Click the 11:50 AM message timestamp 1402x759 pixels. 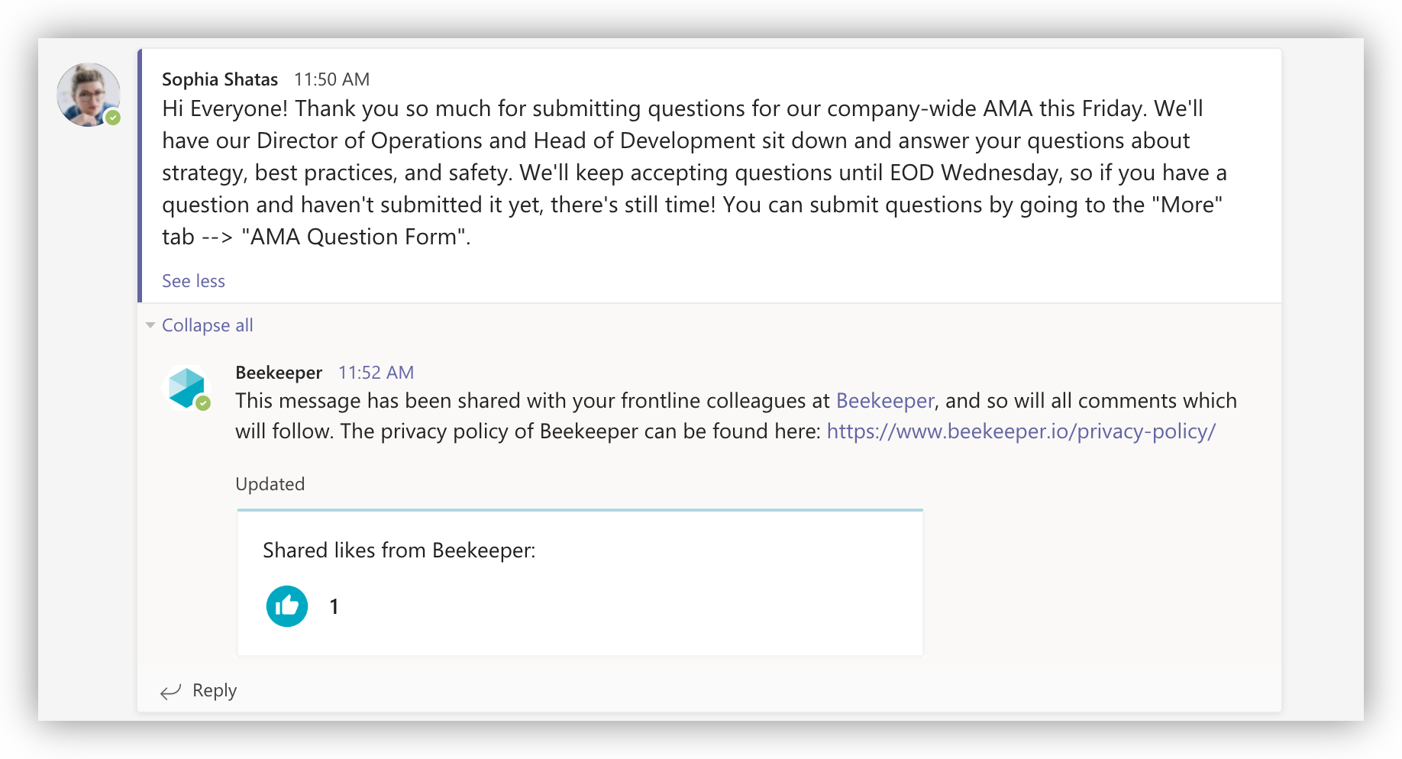[x=331, y=79]
